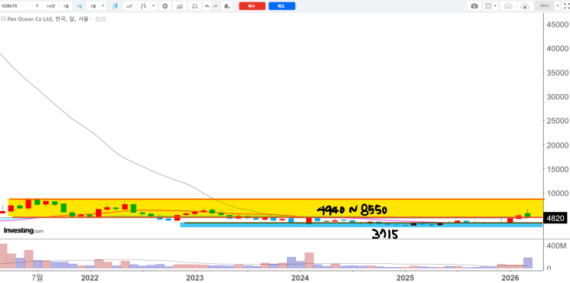Click the 4820 current price label
This screenshot has height=283, width=570.
555,218
